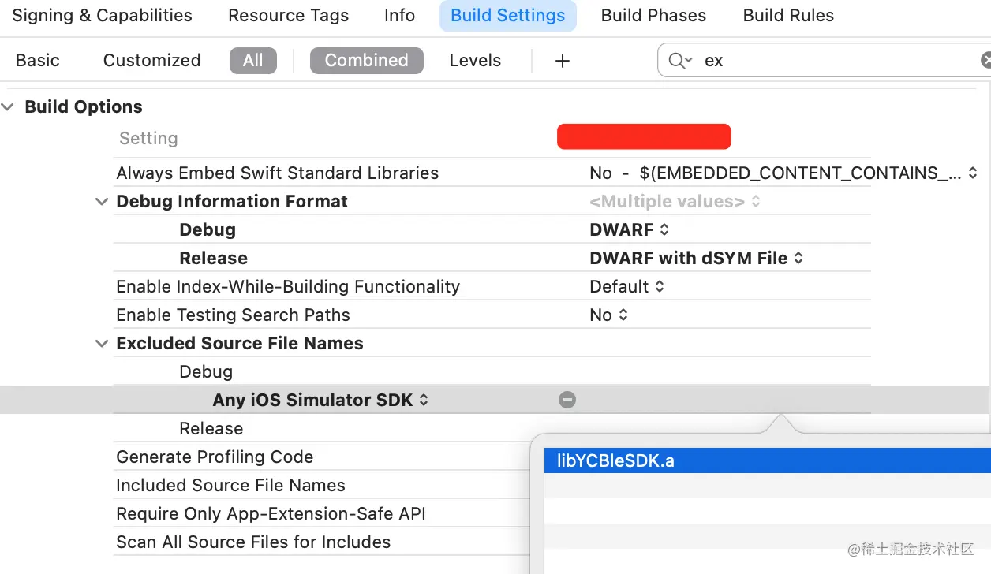Open the Signing & Capabilities tab
This screenshot has width=991, height=574.
click(x=102, y=16)
